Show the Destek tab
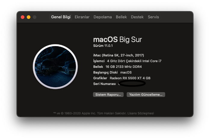Viewport: 210px width, 139px height. [137, 17]
